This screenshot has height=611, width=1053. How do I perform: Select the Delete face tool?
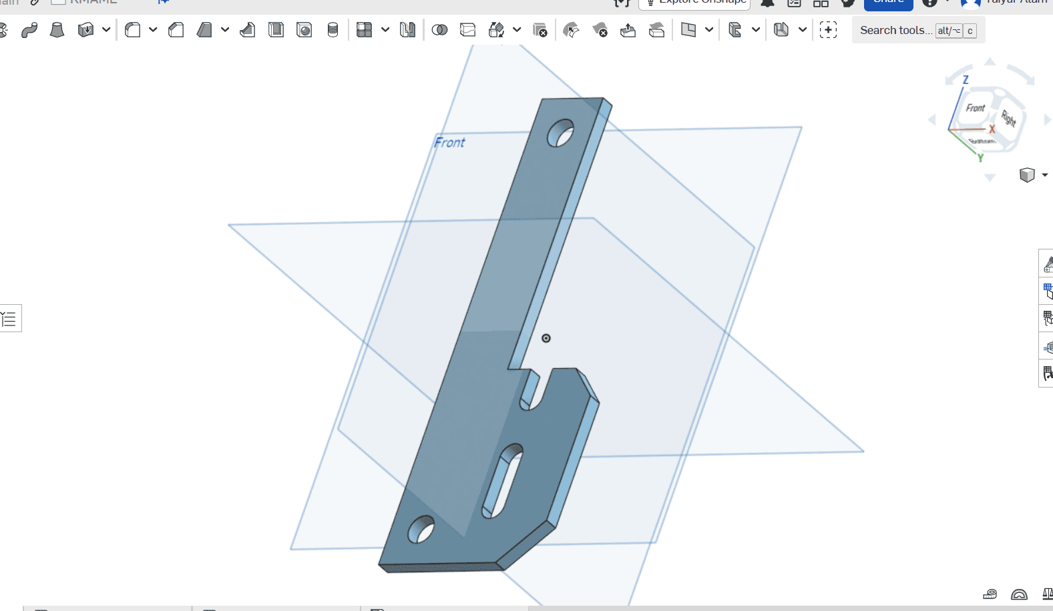point(600,30)
